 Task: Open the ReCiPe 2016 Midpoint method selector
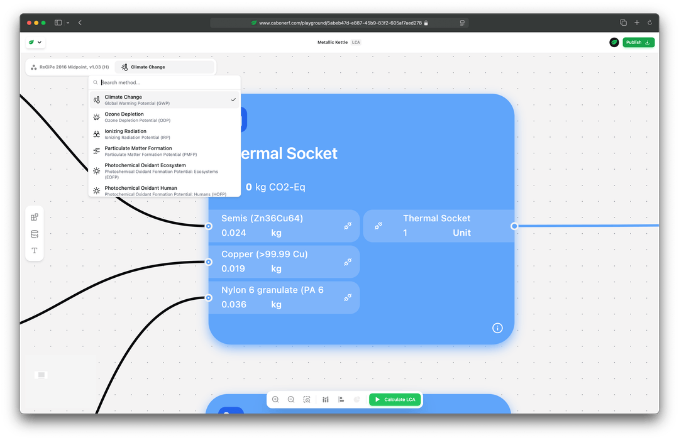[x=70, y=67]
